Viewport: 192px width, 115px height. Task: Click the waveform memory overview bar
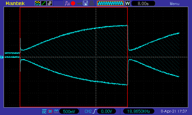110,3
